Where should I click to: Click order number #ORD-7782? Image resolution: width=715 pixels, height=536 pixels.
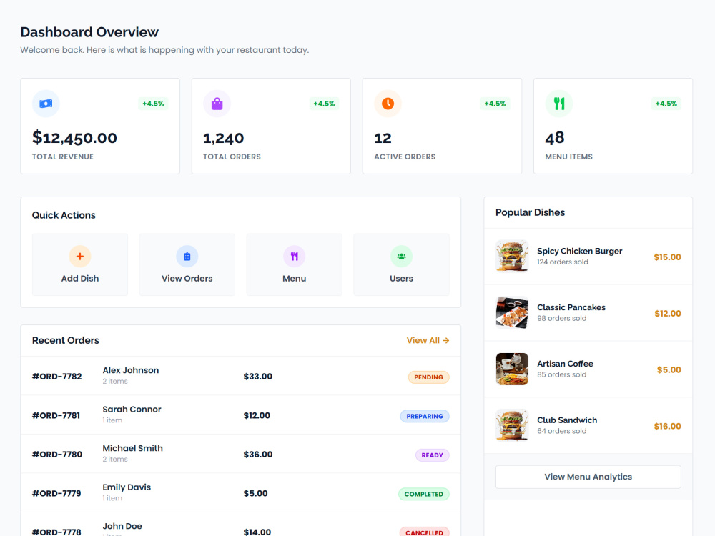[x=57, y=377]
